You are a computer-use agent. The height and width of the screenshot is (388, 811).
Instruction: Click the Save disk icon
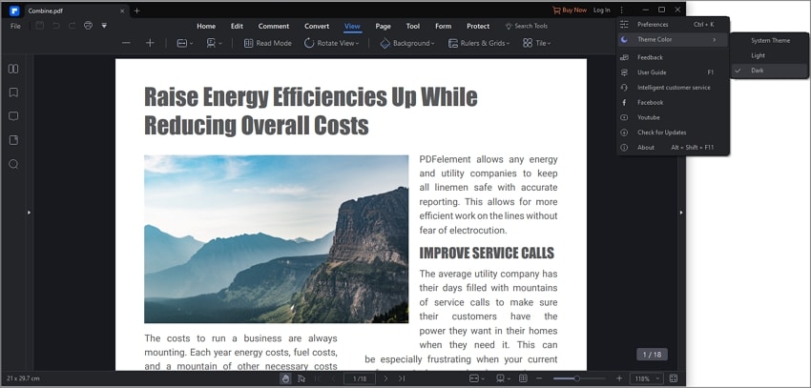pyautogui.click(x=40, y=26)
